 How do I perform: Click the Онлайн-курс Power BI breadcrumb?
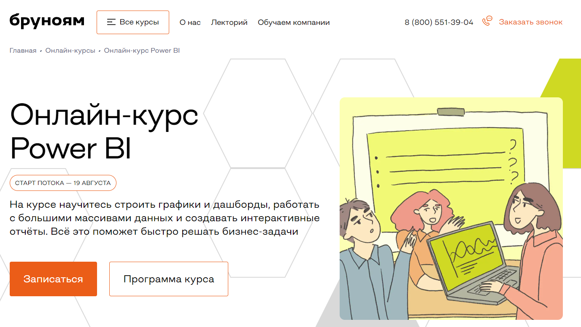tap(142, 51)
